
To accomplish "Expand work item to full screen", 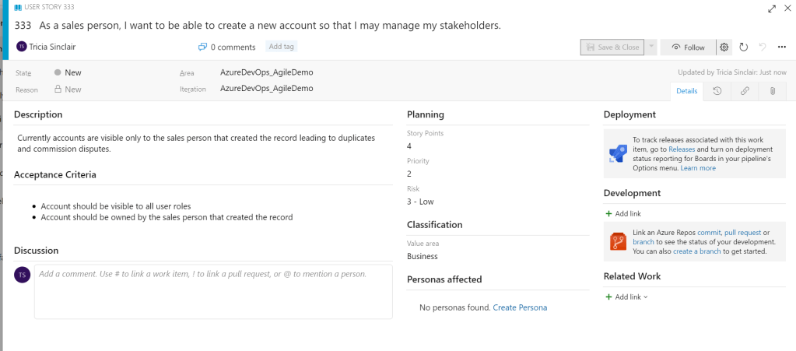I will [x=772, y=8].
